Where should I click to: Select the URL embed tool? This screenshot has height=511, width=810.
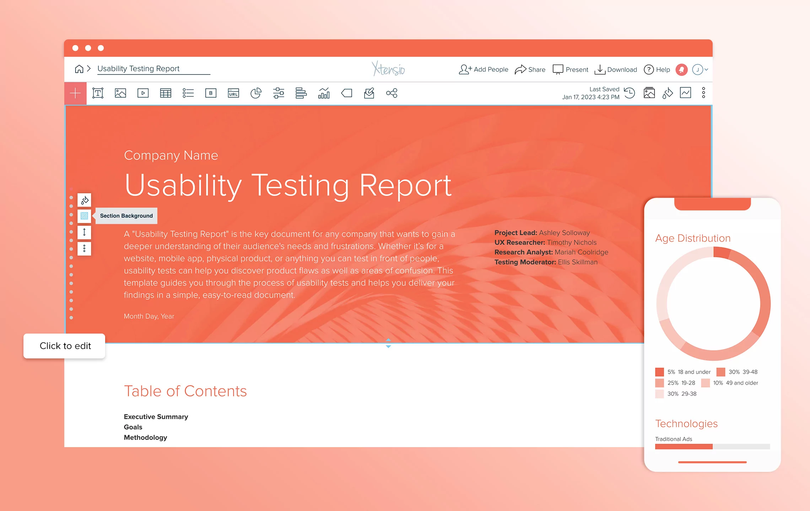[x=233, y=93]
